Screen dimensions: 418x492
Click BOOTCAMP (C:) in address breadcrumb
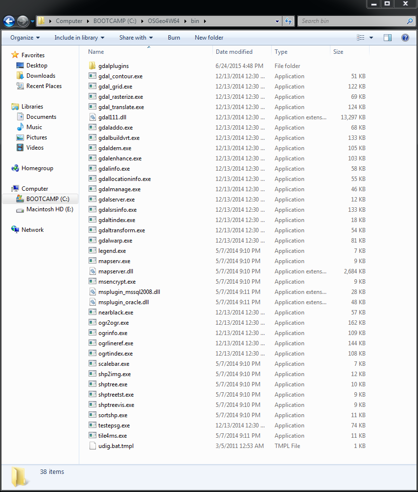pyautogui.click(x=115, y=21)
